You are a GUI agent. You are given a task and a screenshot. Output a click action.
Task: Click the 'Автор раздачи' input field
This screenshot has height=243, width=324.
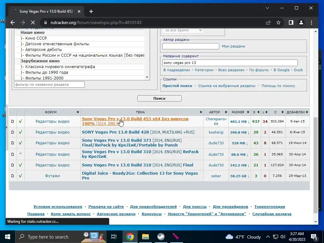[191, 46]
